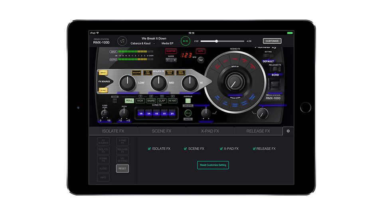Image resolution: width=383 pixels, height=215 pixels.
Task: Switch to the X-PAD FX tab
Action: pyautogui.click(x=210, y=131)
